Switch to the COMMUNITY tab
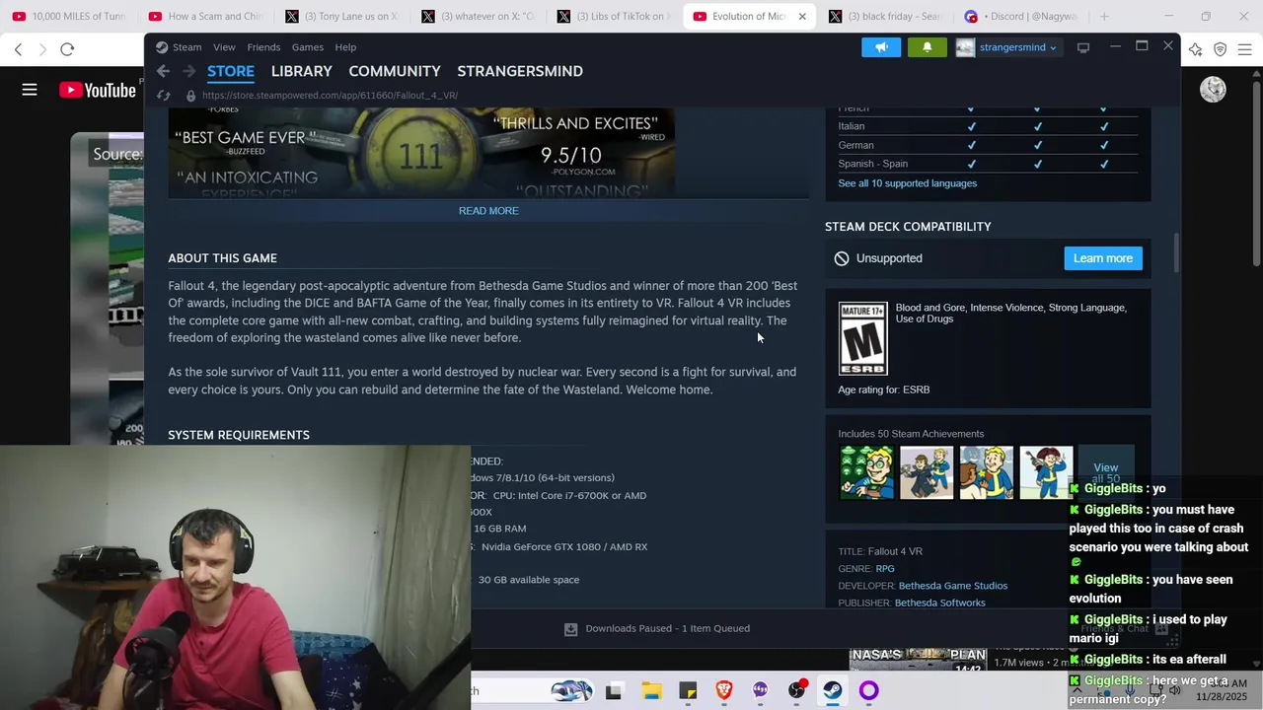The width and height of the screenshot is (1263, 710). tap(395, 71)
